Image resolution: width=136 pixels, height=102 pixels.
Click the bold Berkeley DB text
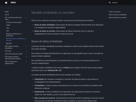point(53,71)
